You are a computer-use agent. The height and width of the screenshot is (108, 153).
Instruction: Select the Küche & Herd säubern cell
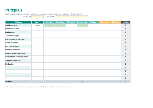tap(18, 39)
